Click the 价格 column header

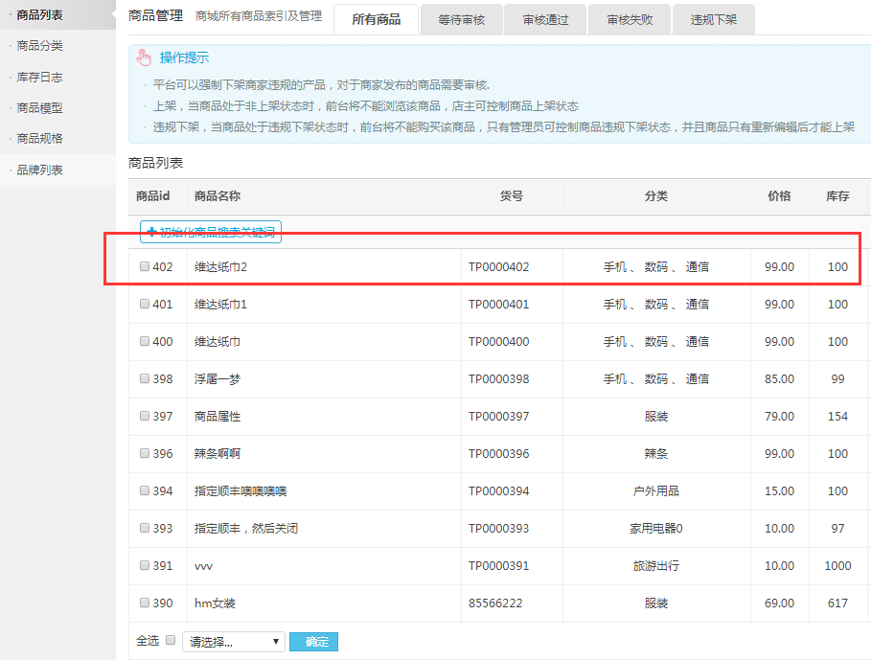point(779,196)
